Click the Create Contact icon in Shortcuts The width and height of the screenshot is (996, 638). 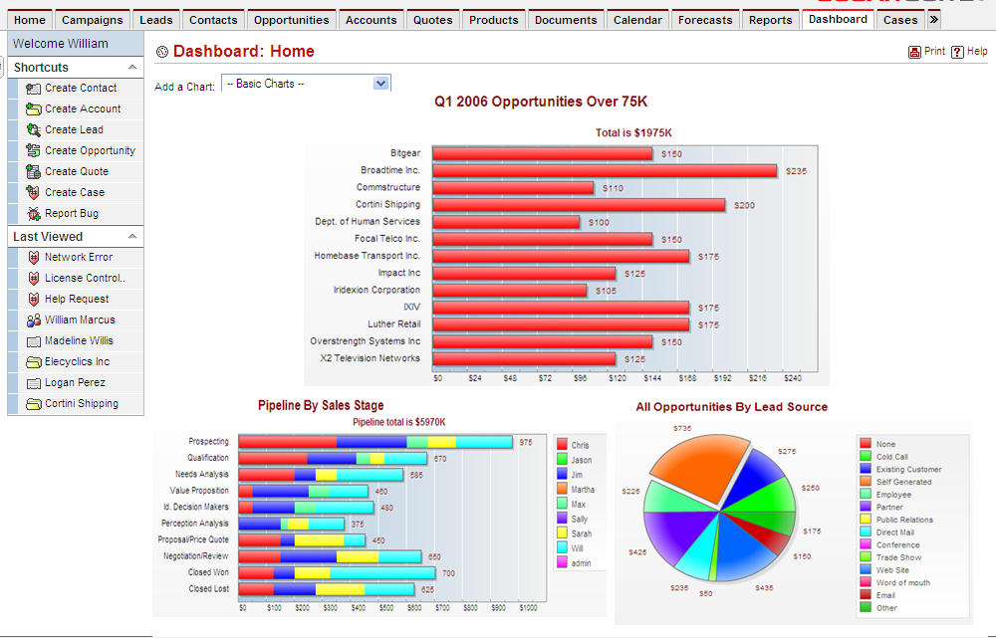tap(33, 89)
